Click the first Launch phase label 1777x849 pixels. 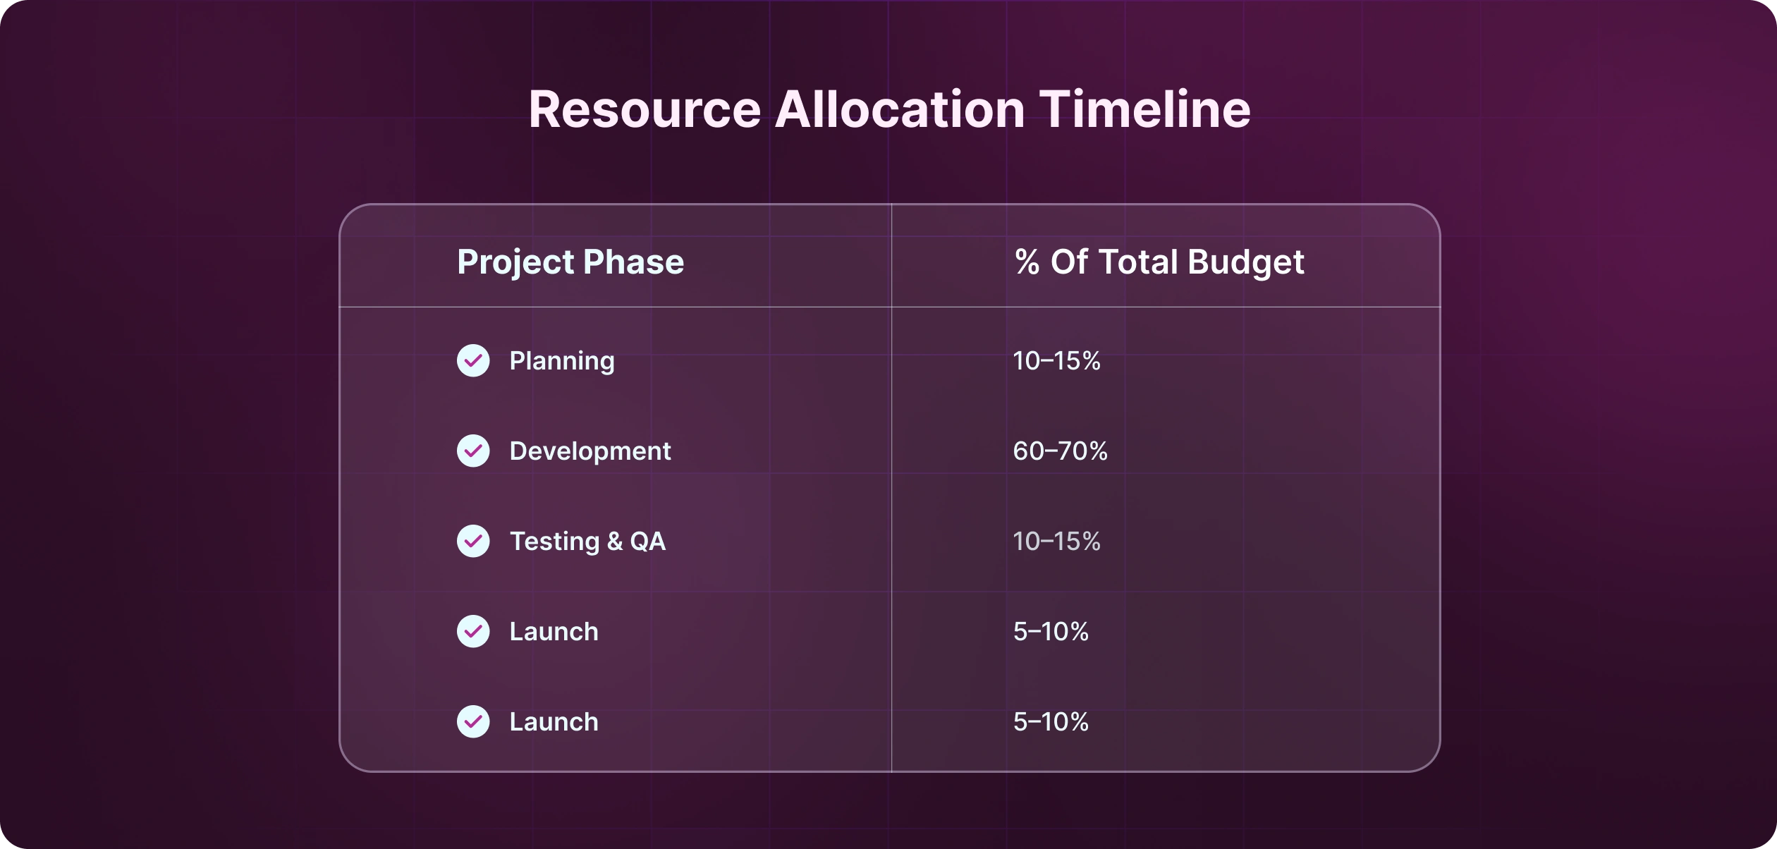point(554,632)
